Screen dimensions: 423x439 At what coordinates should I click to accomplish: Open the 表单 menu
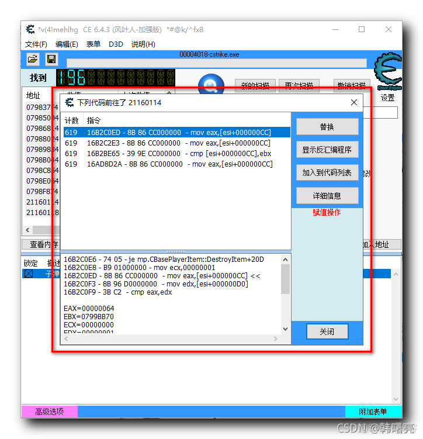[93, 44]
